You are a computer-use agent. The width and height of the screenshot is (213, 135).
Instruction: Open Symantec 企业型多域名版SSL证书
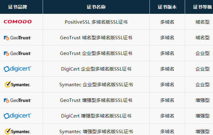pyautogui.click(x=96, y=85)
